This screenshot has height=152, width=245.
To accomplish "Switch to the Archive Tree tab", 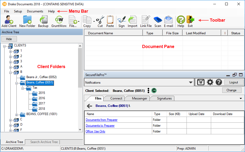I will [14, 142].
